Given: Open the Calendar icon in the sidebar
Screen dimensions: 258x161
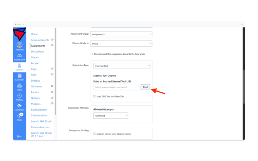Looking at the screenshot, I should click(x=19, y=76).
